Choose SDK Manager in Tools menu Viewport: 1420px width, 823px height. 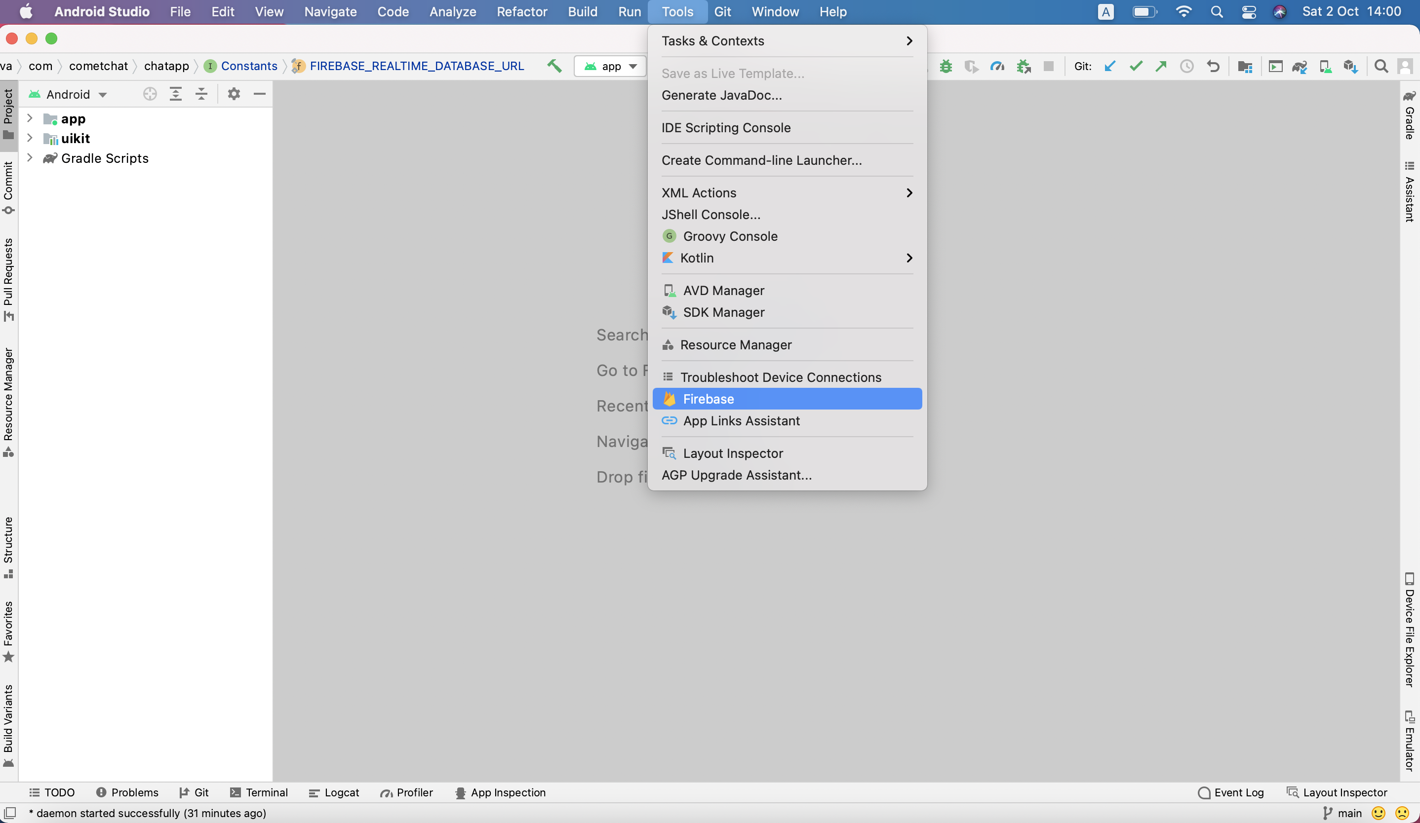coord(787,312)
